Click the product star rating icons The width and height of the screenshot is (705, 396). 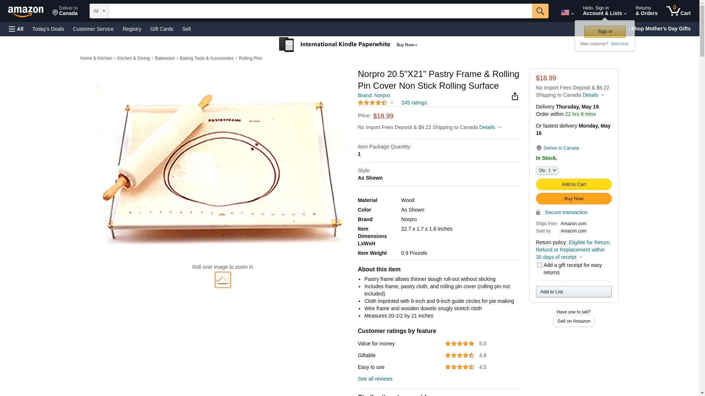(x=372, y=103)
